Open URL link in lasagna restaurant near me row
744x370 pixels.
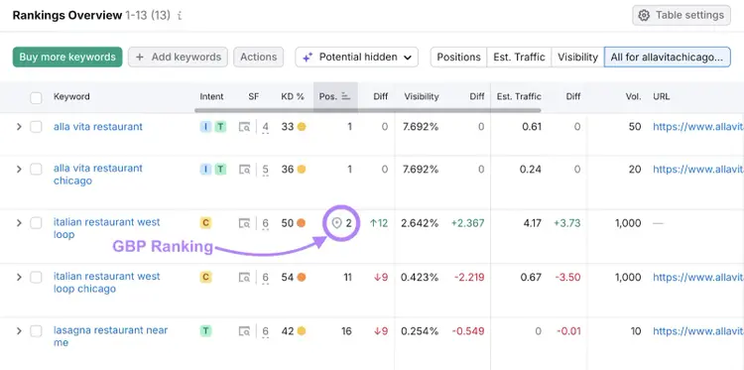[698, 331]
